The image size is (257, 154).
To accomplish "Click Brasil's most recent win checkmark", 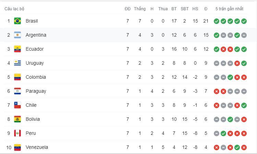I will 244,21.
